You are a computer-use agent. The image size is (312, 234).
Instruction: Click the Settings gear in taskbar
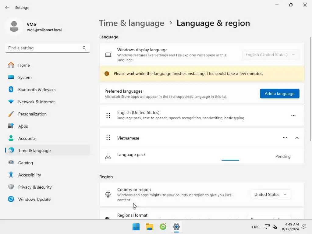[x=176, y=227]
